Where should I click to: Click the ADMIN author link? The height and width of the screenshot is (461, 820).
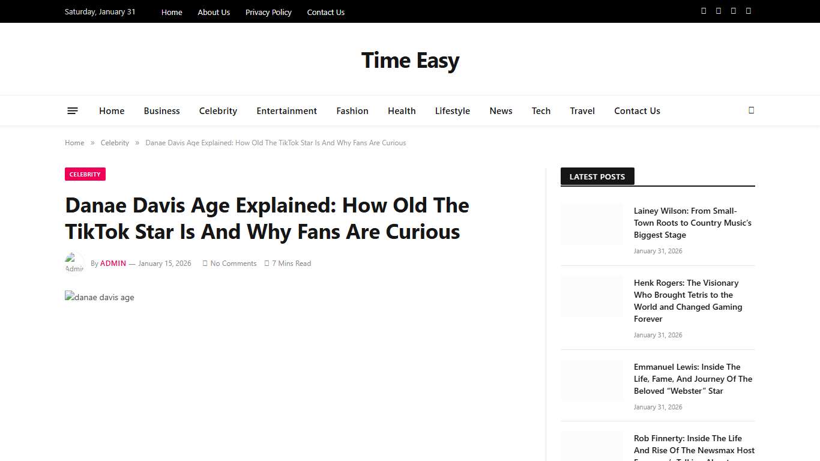[x=113, y=263]
